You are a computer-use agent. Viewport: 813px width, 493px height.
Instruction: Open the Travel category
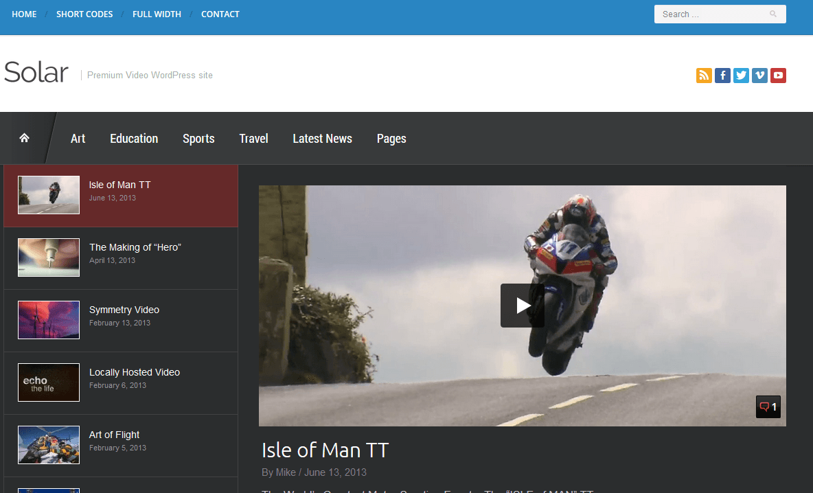253,139
